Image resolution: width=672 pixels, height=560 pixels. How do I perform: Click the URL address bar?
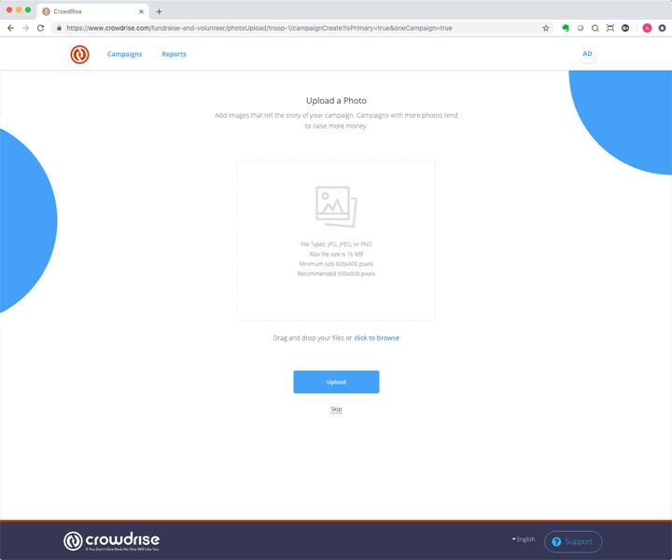click(x=300, y=28)
